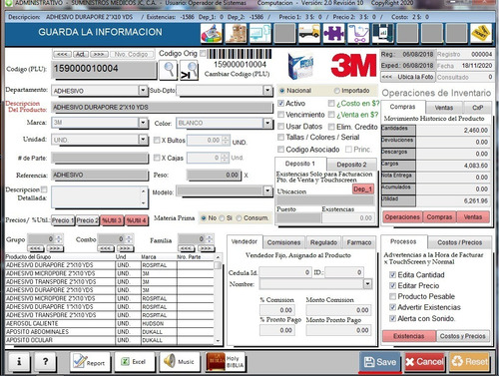Click the barcode image above 159000010004

pos(241,54)
